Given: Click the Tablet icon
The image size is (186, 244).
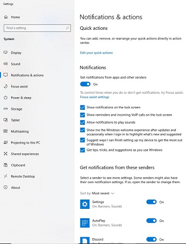Looking at the screenshot, I should (6, 120).
